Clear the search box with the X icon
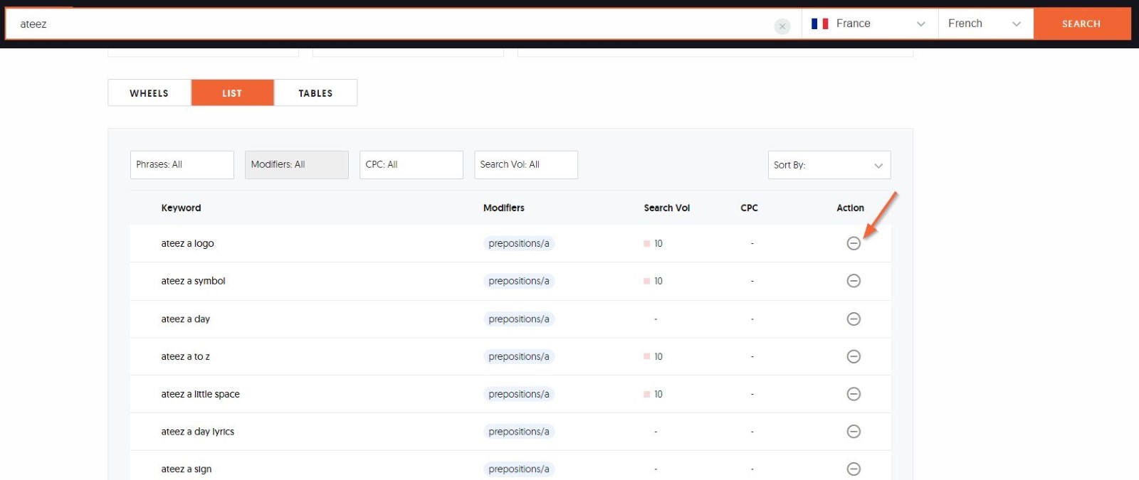 [782, 26]
